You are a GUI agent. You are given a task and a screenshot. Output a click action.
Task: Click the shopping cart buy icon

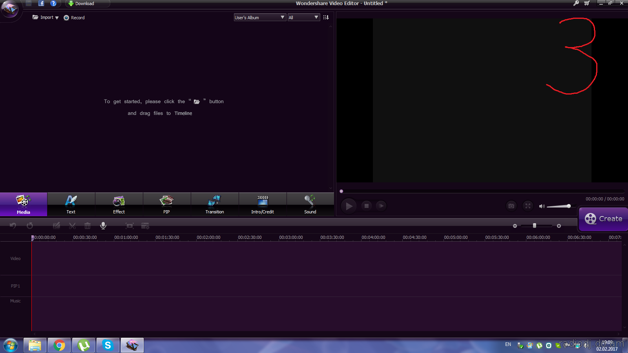click(x=587, y=3)
